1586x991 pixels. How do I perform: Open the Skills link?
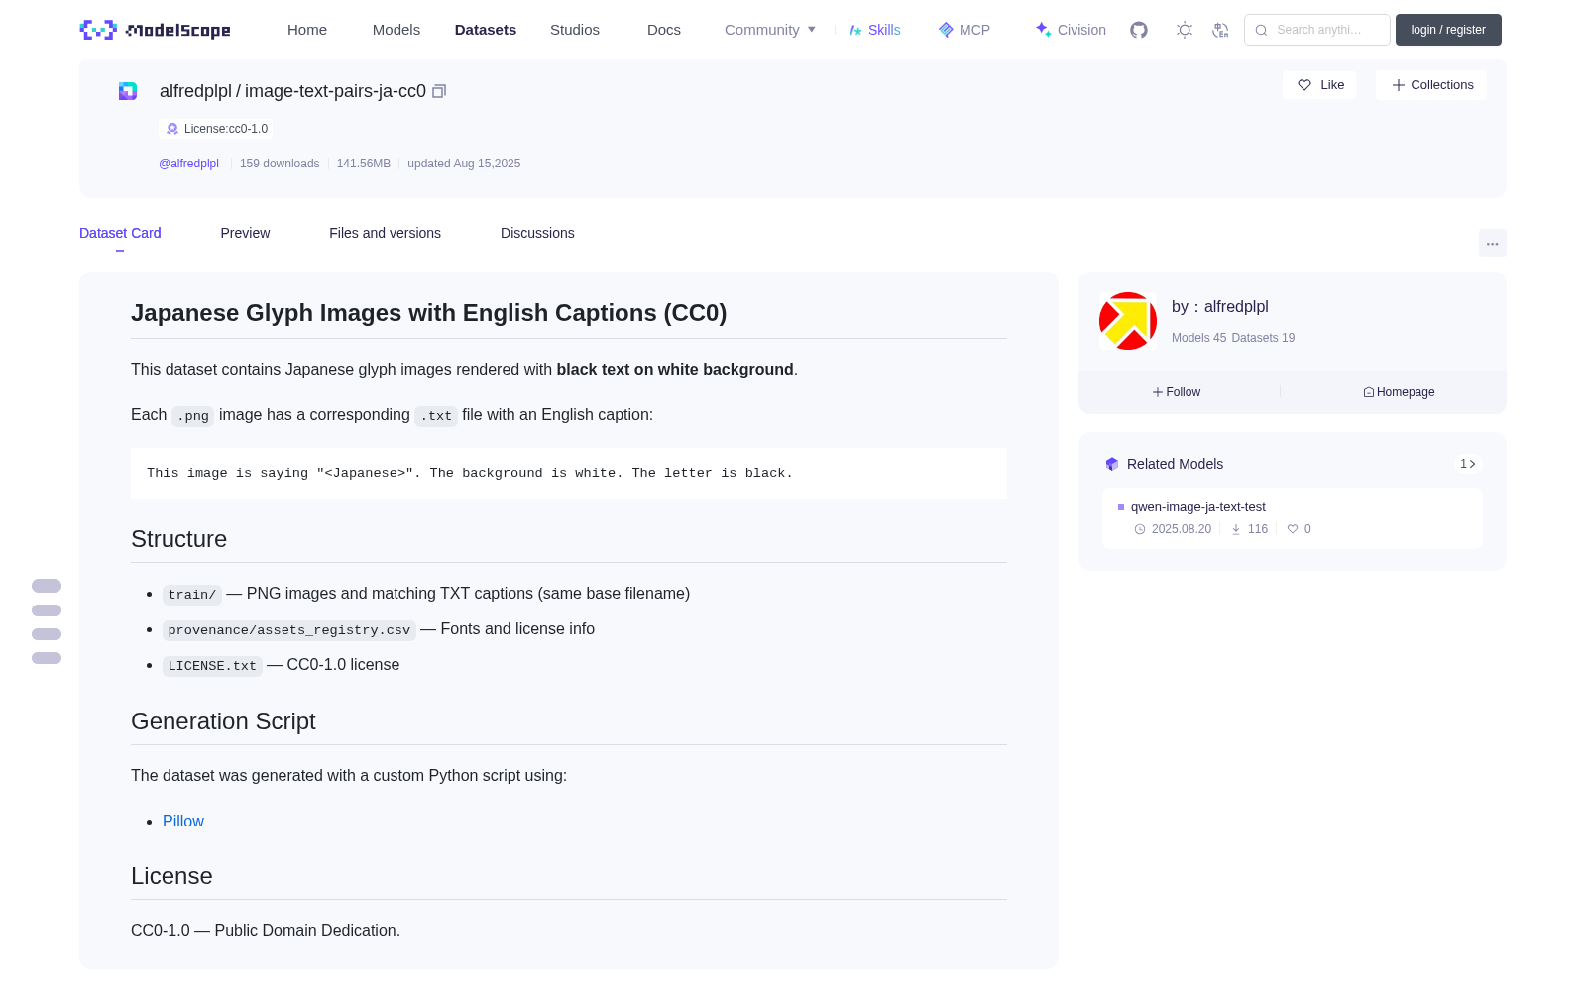tap(875, 30)
